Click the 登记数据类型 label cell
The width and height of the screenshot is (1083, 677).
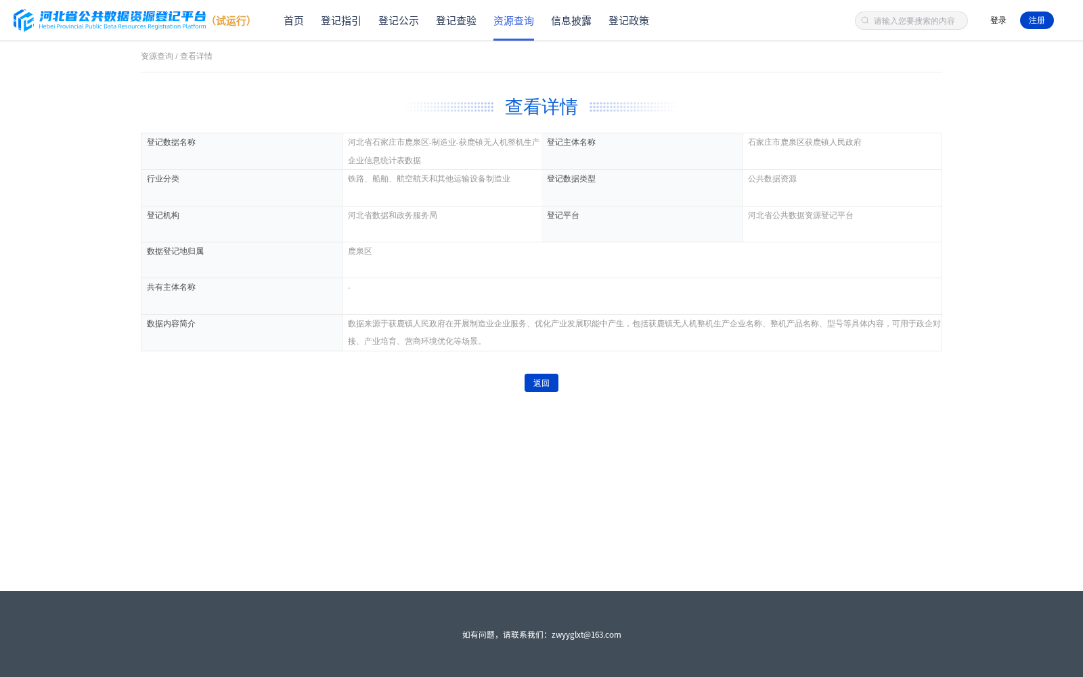coord(642,188)
